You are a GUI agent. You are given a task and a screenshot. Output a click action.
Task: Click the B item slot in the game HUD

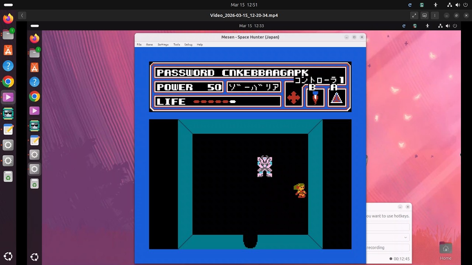point(315,98)
